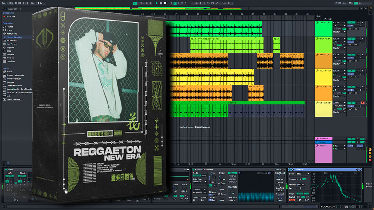
Task: Fold track 6 Serum_x64 with its triangle
Action: [x=317, y=103]
